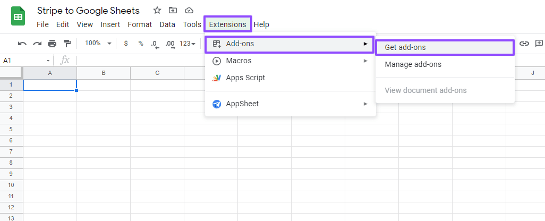Open the 100% zoom dropdown
The width and height of the screenshot is (545, 221).
98,44
